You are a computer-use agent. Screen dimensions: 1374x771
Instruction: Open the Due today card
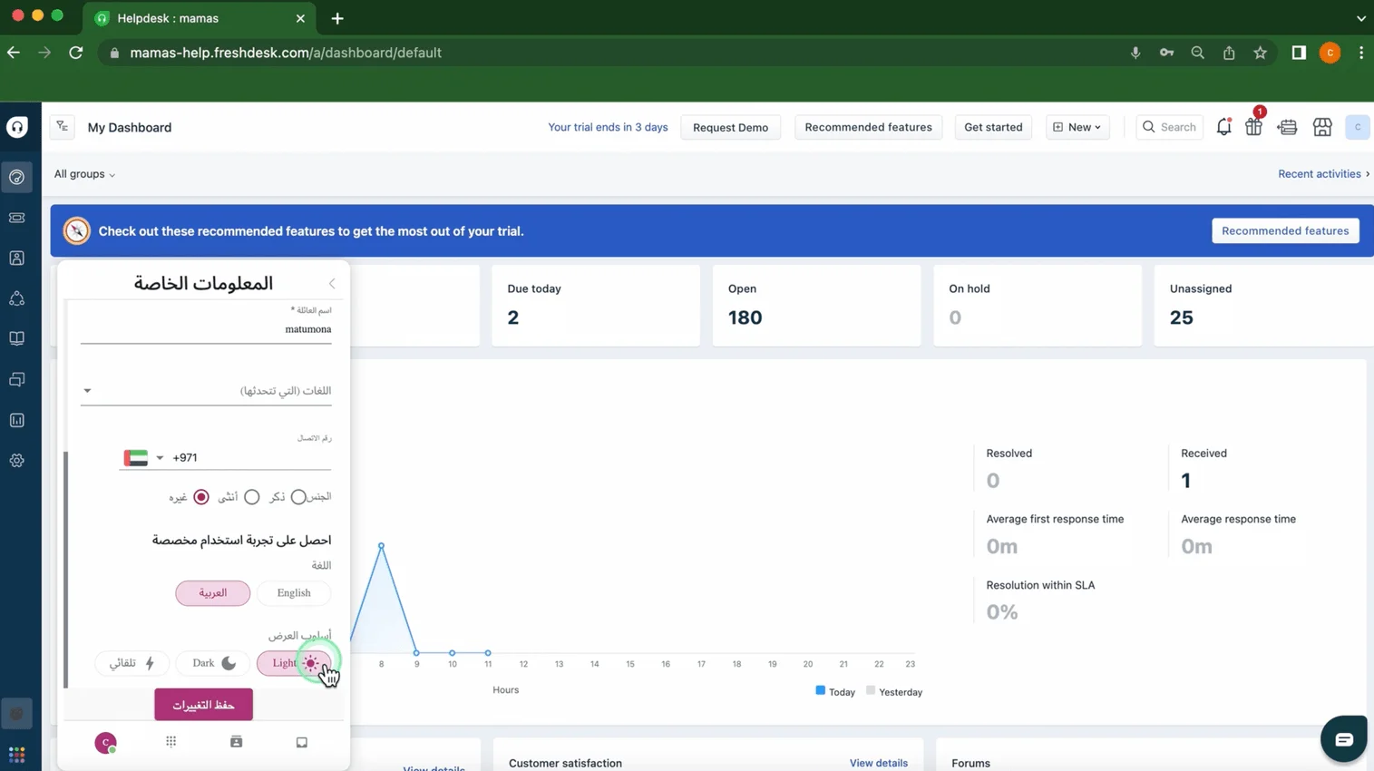(596, 305)
